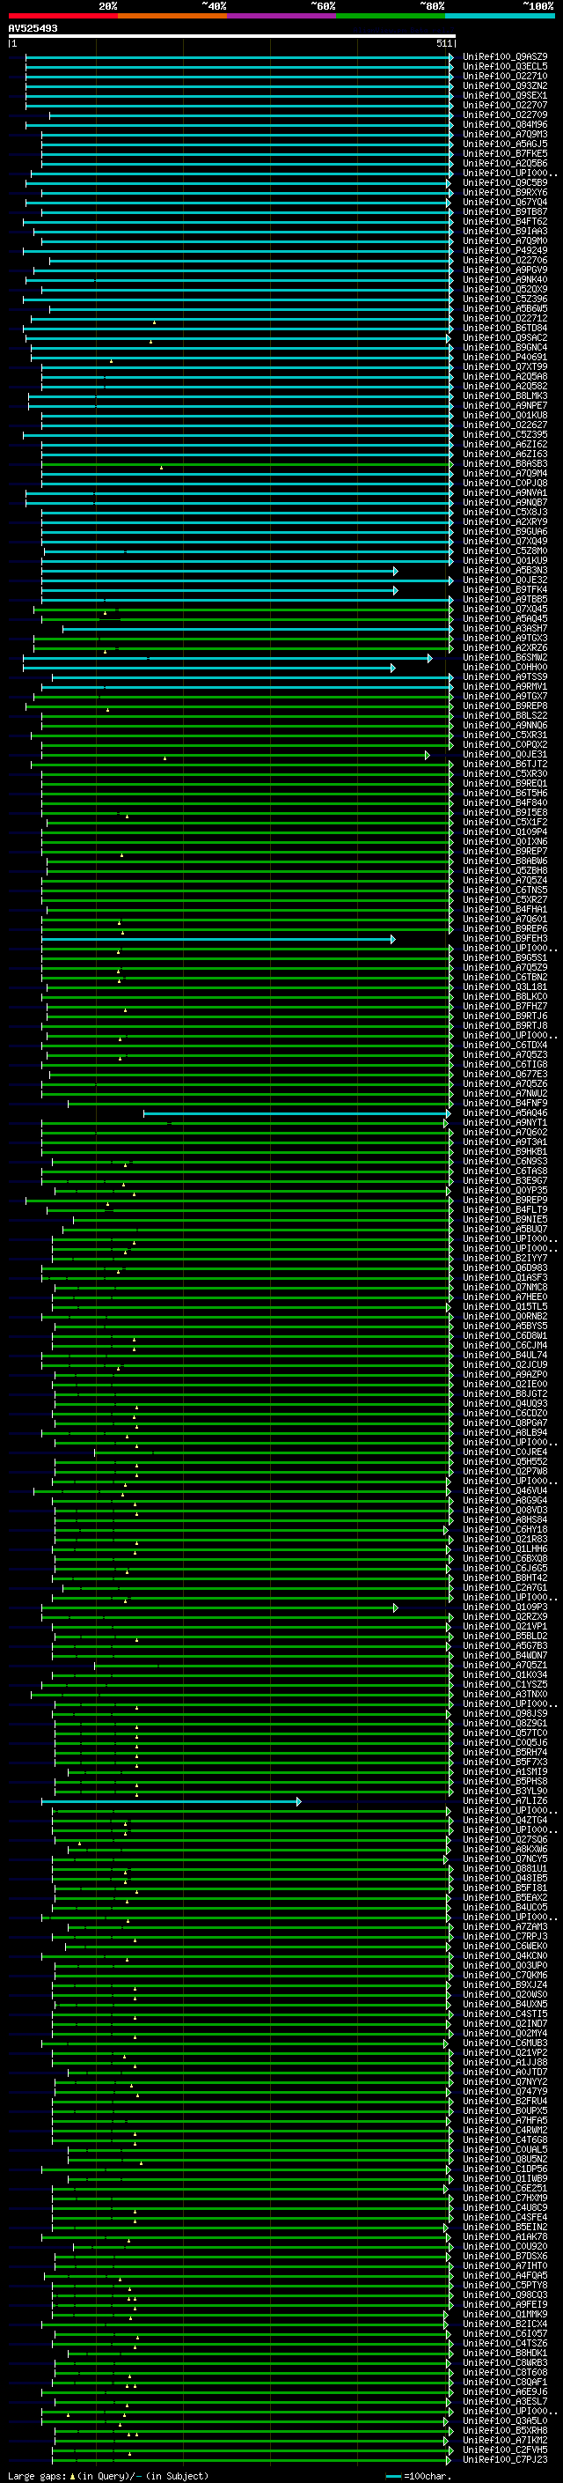Click the white query sequence bar
This screenshot has height=2483, width=563.
[232, 35]
